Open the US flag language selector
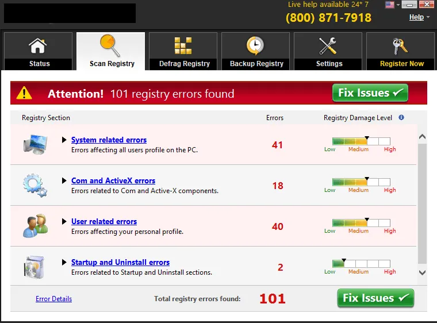 pyautogui.click(x=390, y=5)
